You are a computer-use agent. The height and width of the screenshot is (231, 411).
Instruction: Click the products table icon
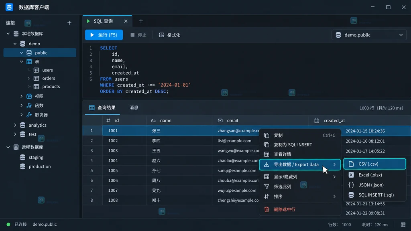pos(36,87)
